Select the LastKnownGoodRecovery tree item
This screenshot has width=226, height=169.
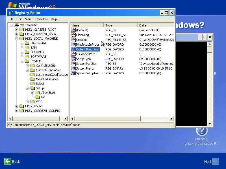tap(52, 75)
